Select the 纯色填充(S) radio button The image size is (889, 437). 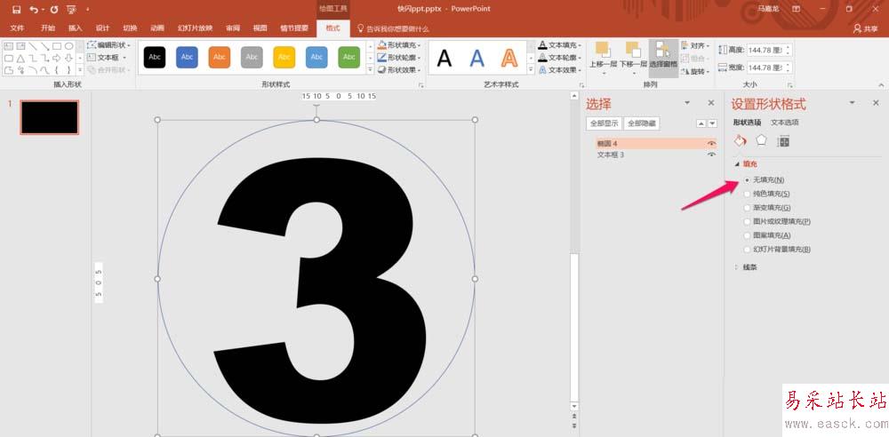coord(747,194)
